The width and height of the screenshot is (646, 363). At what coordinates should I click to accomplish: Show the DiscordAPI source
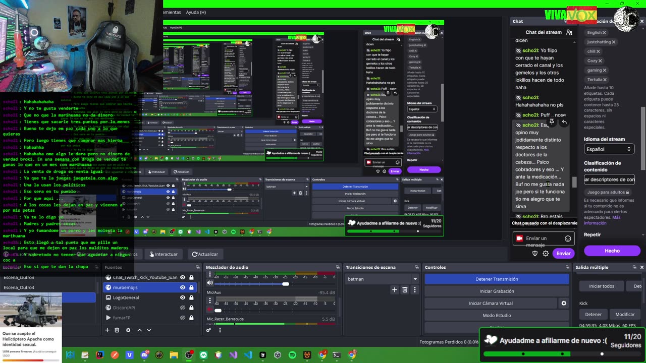[x=183, y=308]
